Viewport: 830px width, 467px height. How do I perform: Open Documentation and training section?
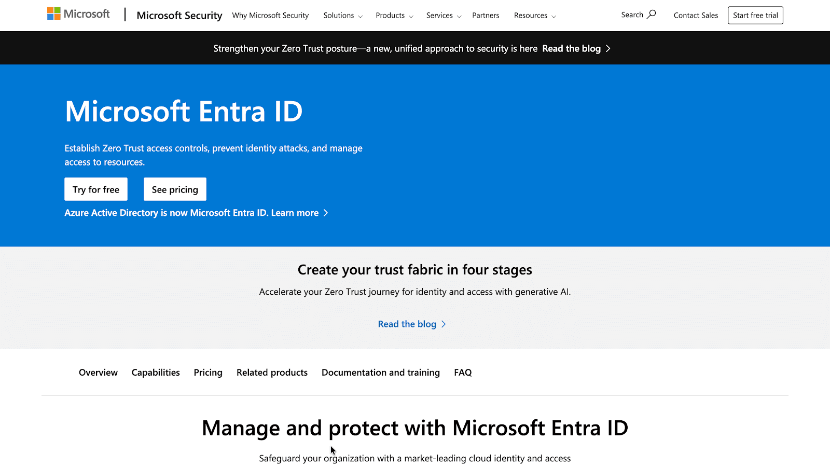pyautogui.click(x=380, y=373)
